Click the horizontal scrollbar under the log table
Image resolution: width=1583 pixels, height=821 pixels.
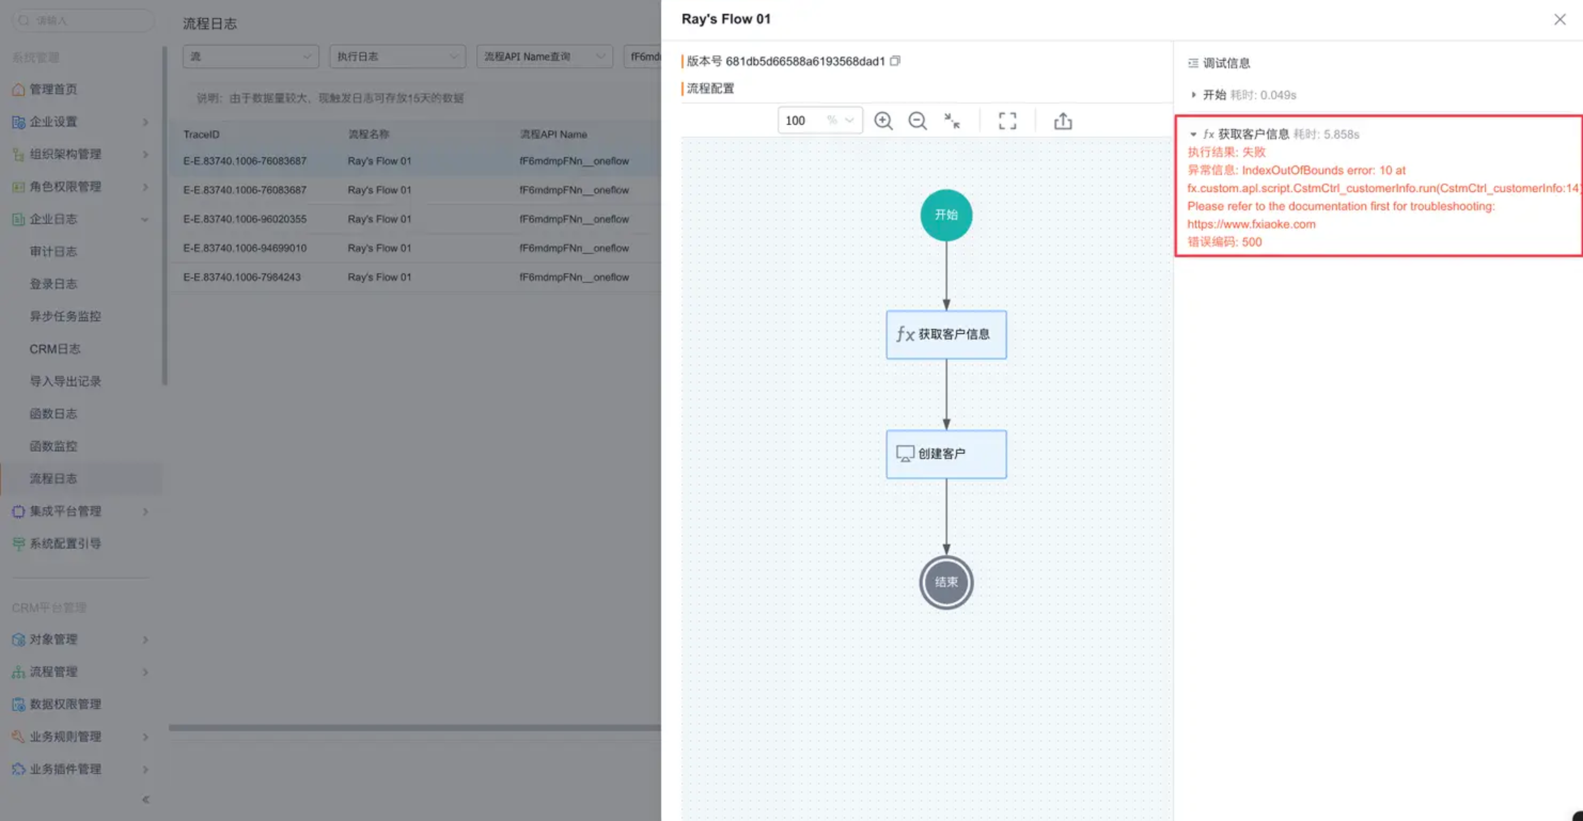tap(415, 727)
